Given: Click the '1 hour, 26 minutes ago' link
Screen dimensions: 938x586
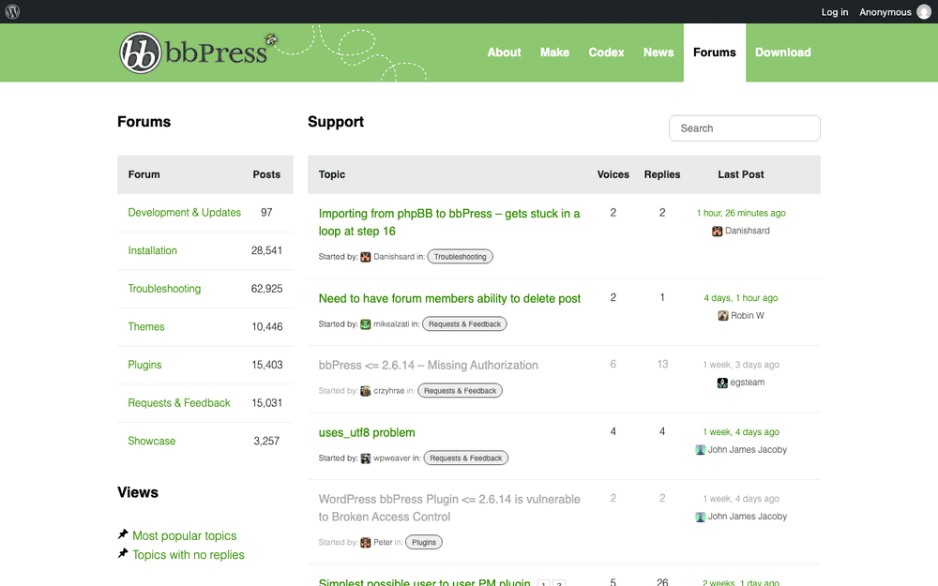Looking at the screenshot, I should tap(741, 213).
